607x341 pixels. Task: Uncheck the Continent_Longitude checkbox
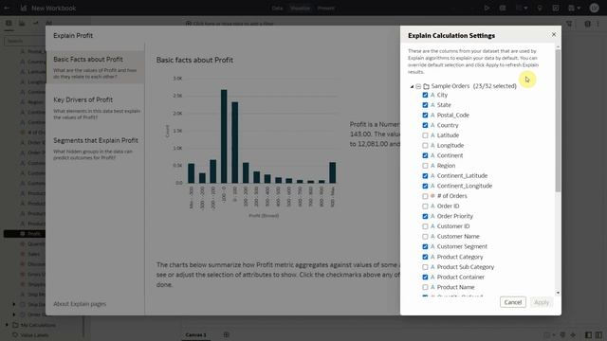(425, 186)
